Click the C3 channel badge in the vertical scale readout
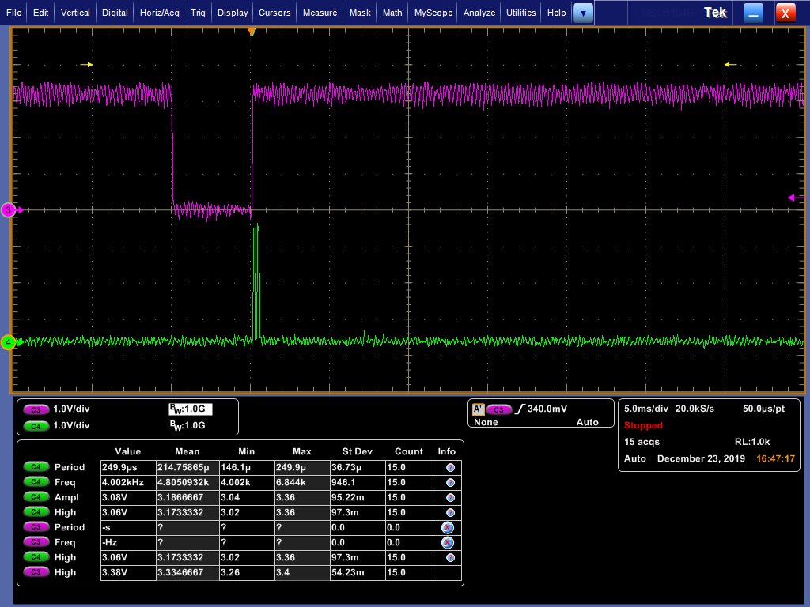Image resolution: width=810 pixels, height=607 pixels. click(36, 409)
